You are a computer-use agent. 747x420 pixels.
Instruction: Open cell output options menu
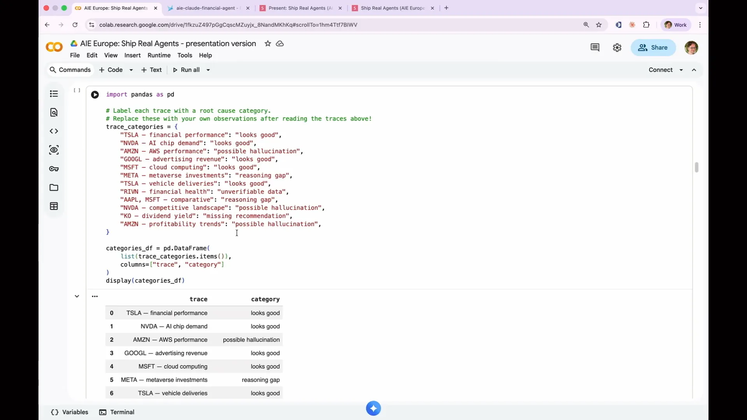coord(95,296)
